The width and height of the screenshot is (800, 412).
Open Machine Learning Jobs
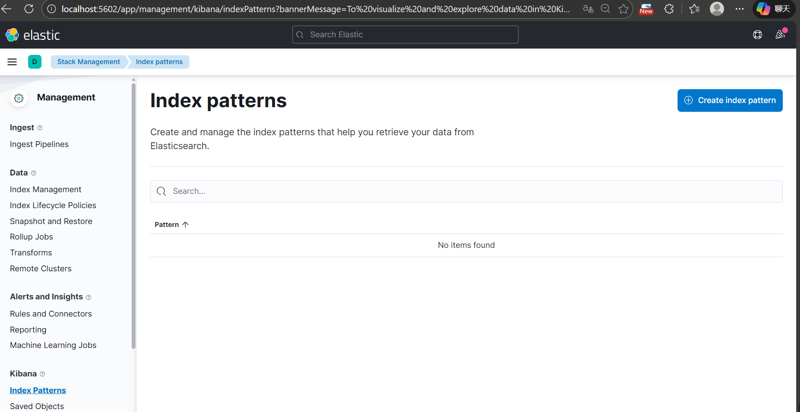click(x=53, y=345)
